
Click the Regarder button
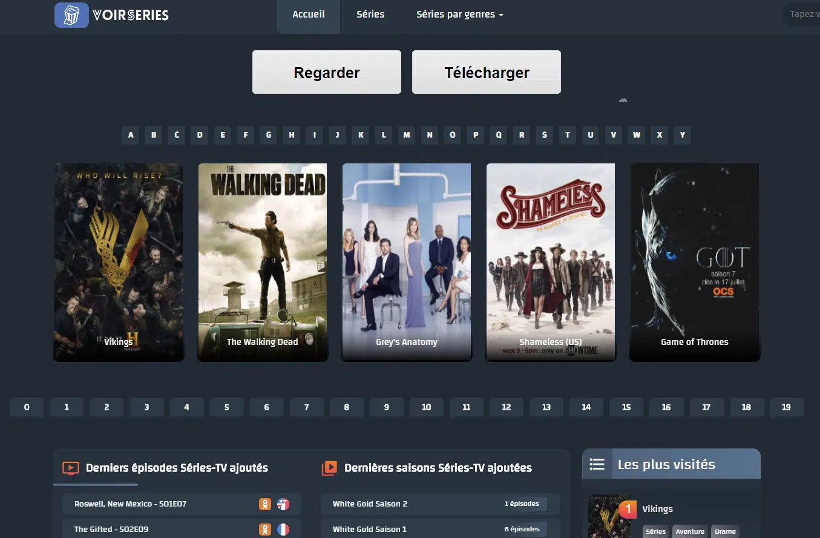[327, 73]
